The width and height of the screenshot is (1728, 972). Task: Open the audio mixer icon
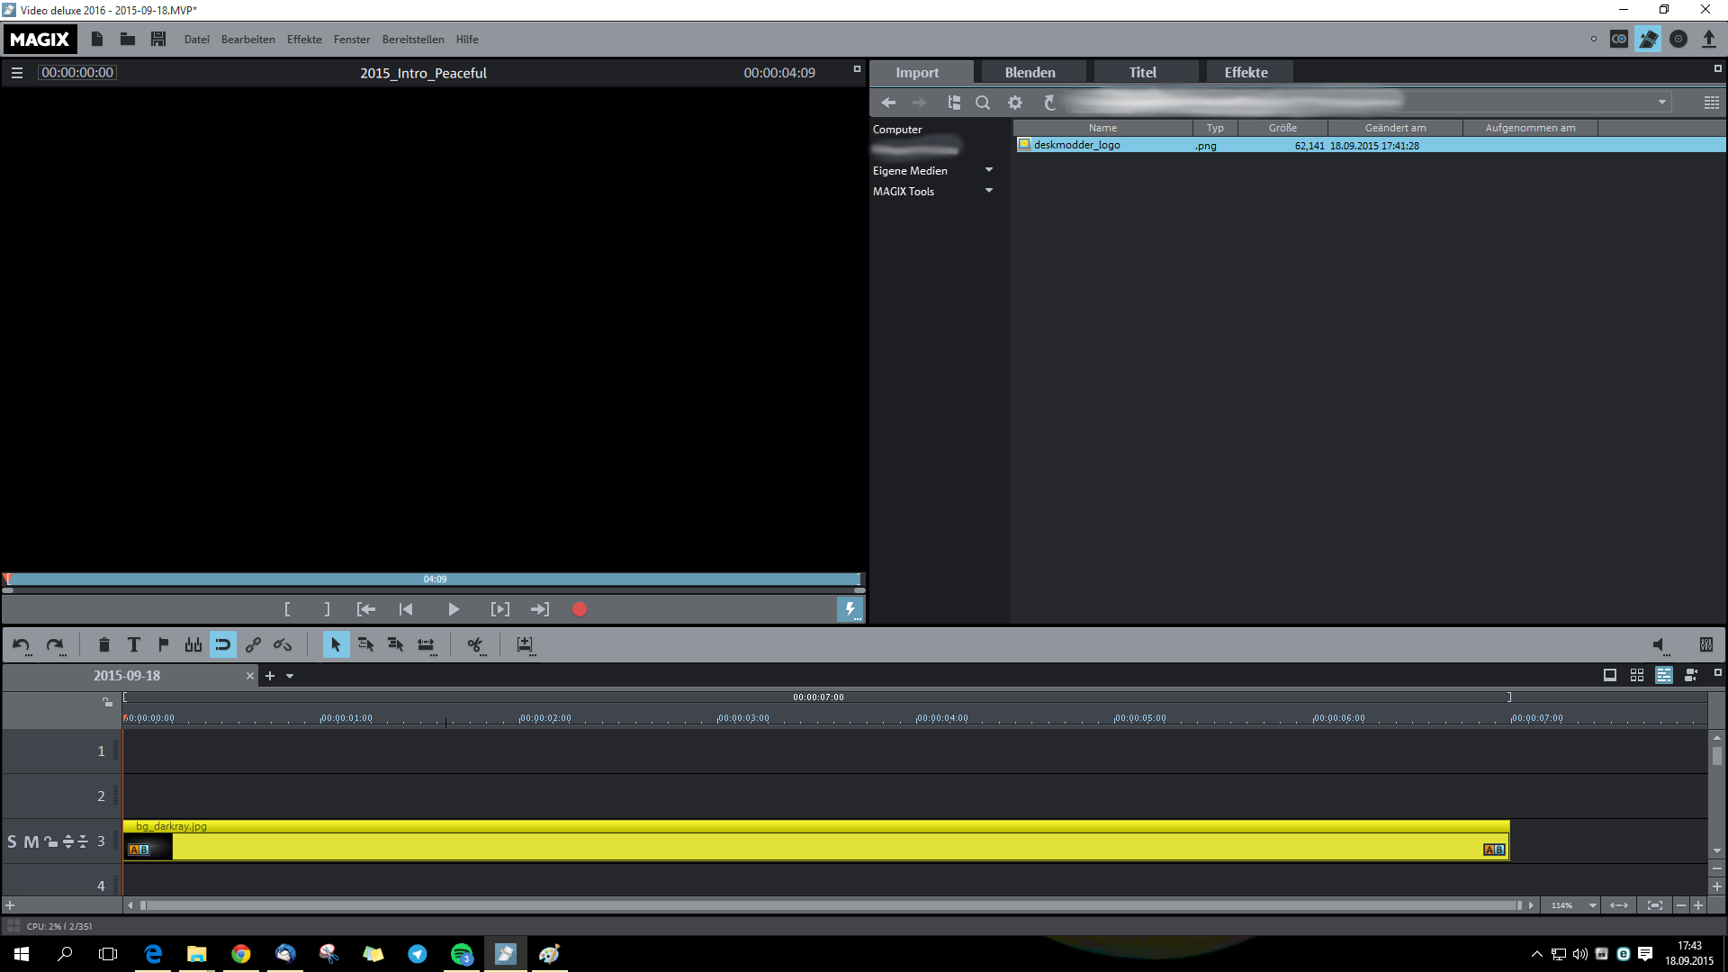click(x=1705, y=644)
